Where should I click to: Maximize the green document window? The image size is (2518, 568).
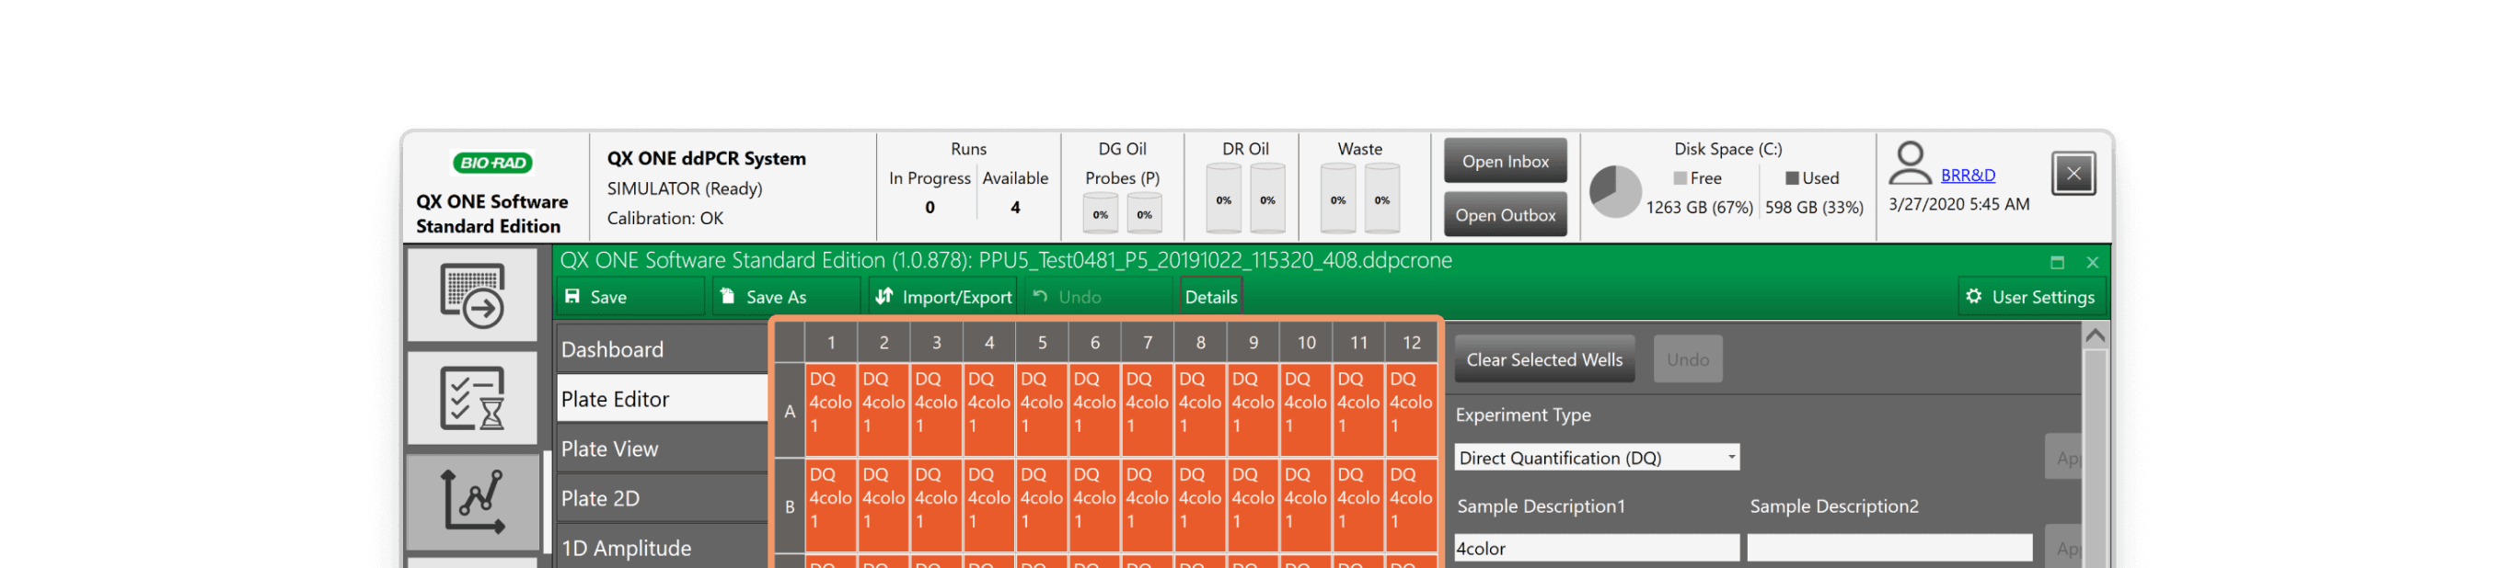pos(2057,263)
